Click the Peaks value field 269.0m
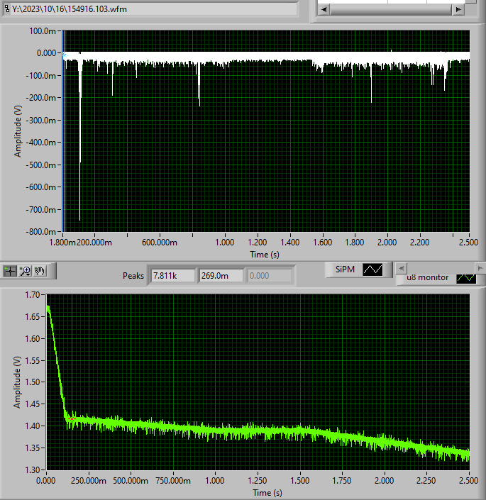This screenshot has height=500, width=486. 221,275
